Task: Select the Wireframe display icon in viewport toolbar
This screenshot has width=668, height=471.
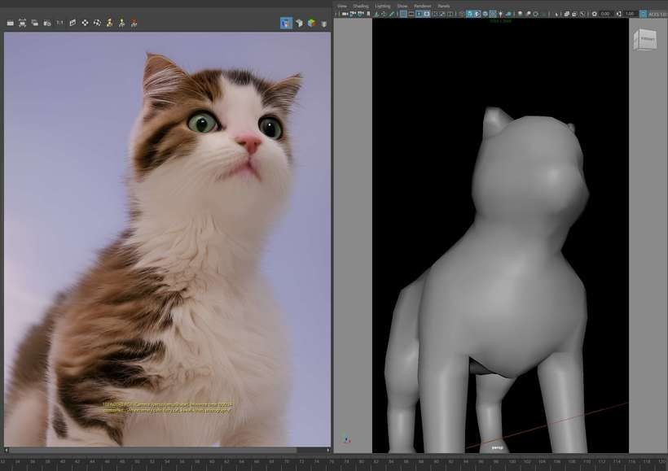Action: click(463, 14)
